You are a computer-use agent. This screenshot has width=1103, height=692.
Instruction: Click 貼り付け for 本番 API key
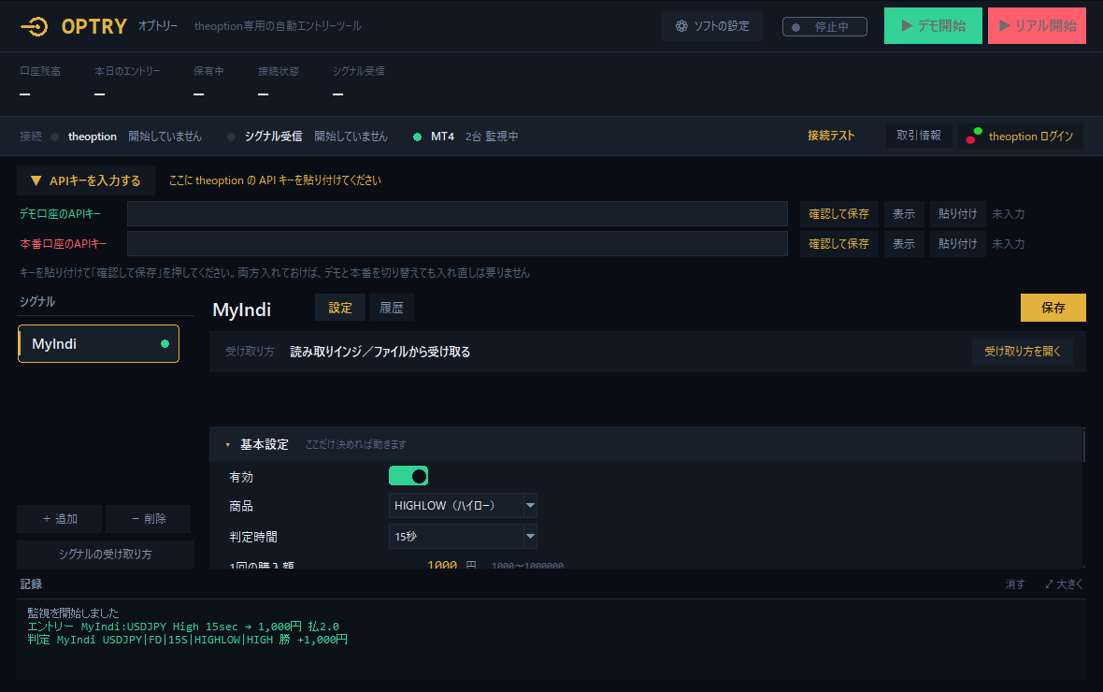tap(957, 243)
